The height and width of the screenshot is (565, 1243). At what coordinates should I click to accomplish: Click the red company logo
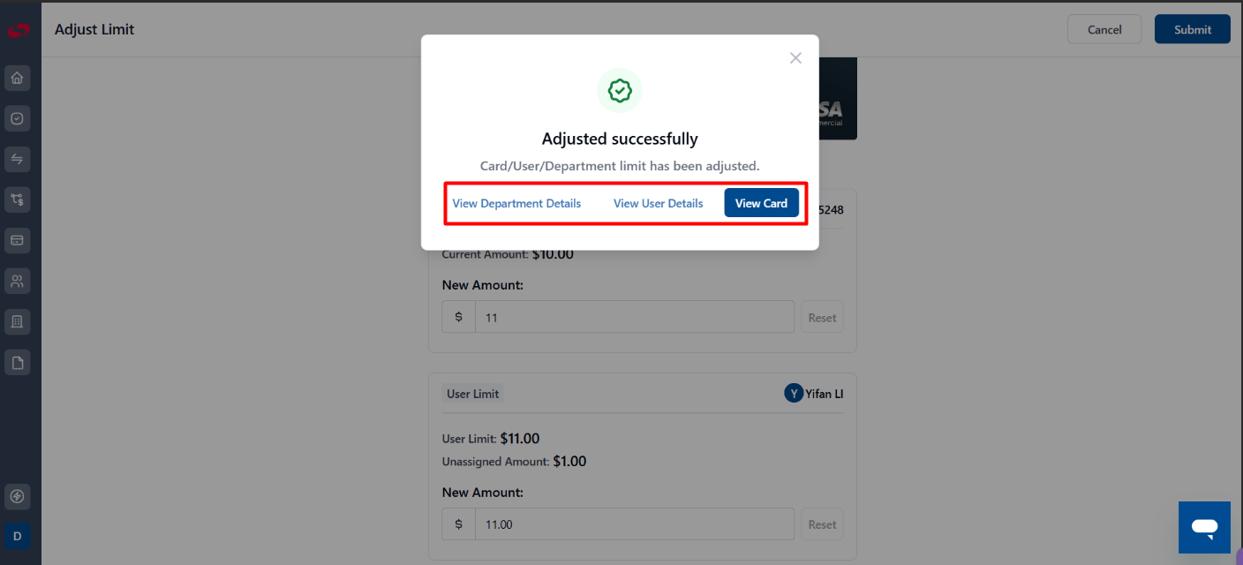[x=19, y=30]
